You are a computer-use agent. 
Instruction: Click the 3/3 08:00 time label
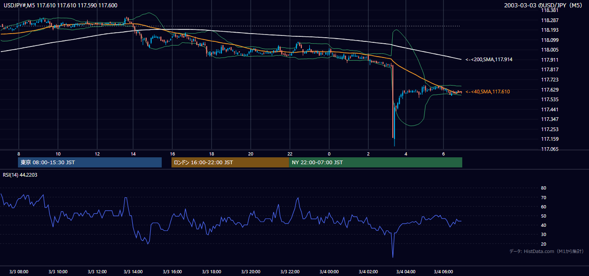tap(19, 272)
